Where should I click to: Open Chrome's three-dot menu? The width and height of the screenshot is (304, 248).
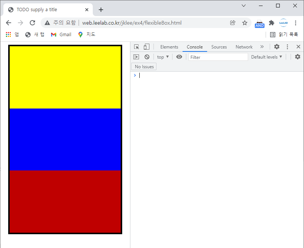tap(295, 23)
